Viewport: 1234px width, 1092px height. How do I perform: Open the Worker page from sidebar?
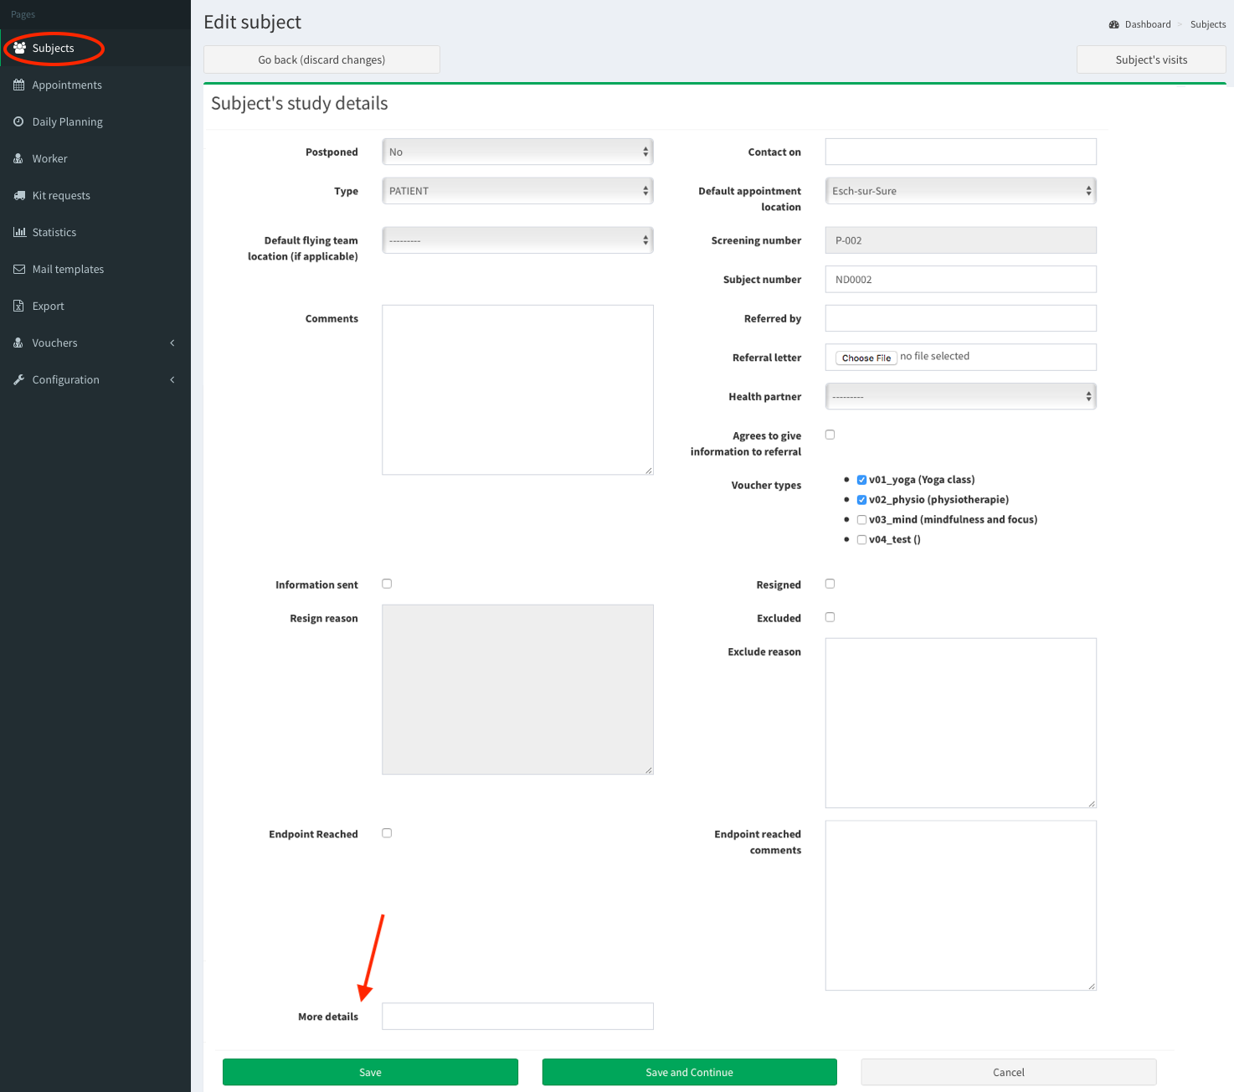coord(49,158)
